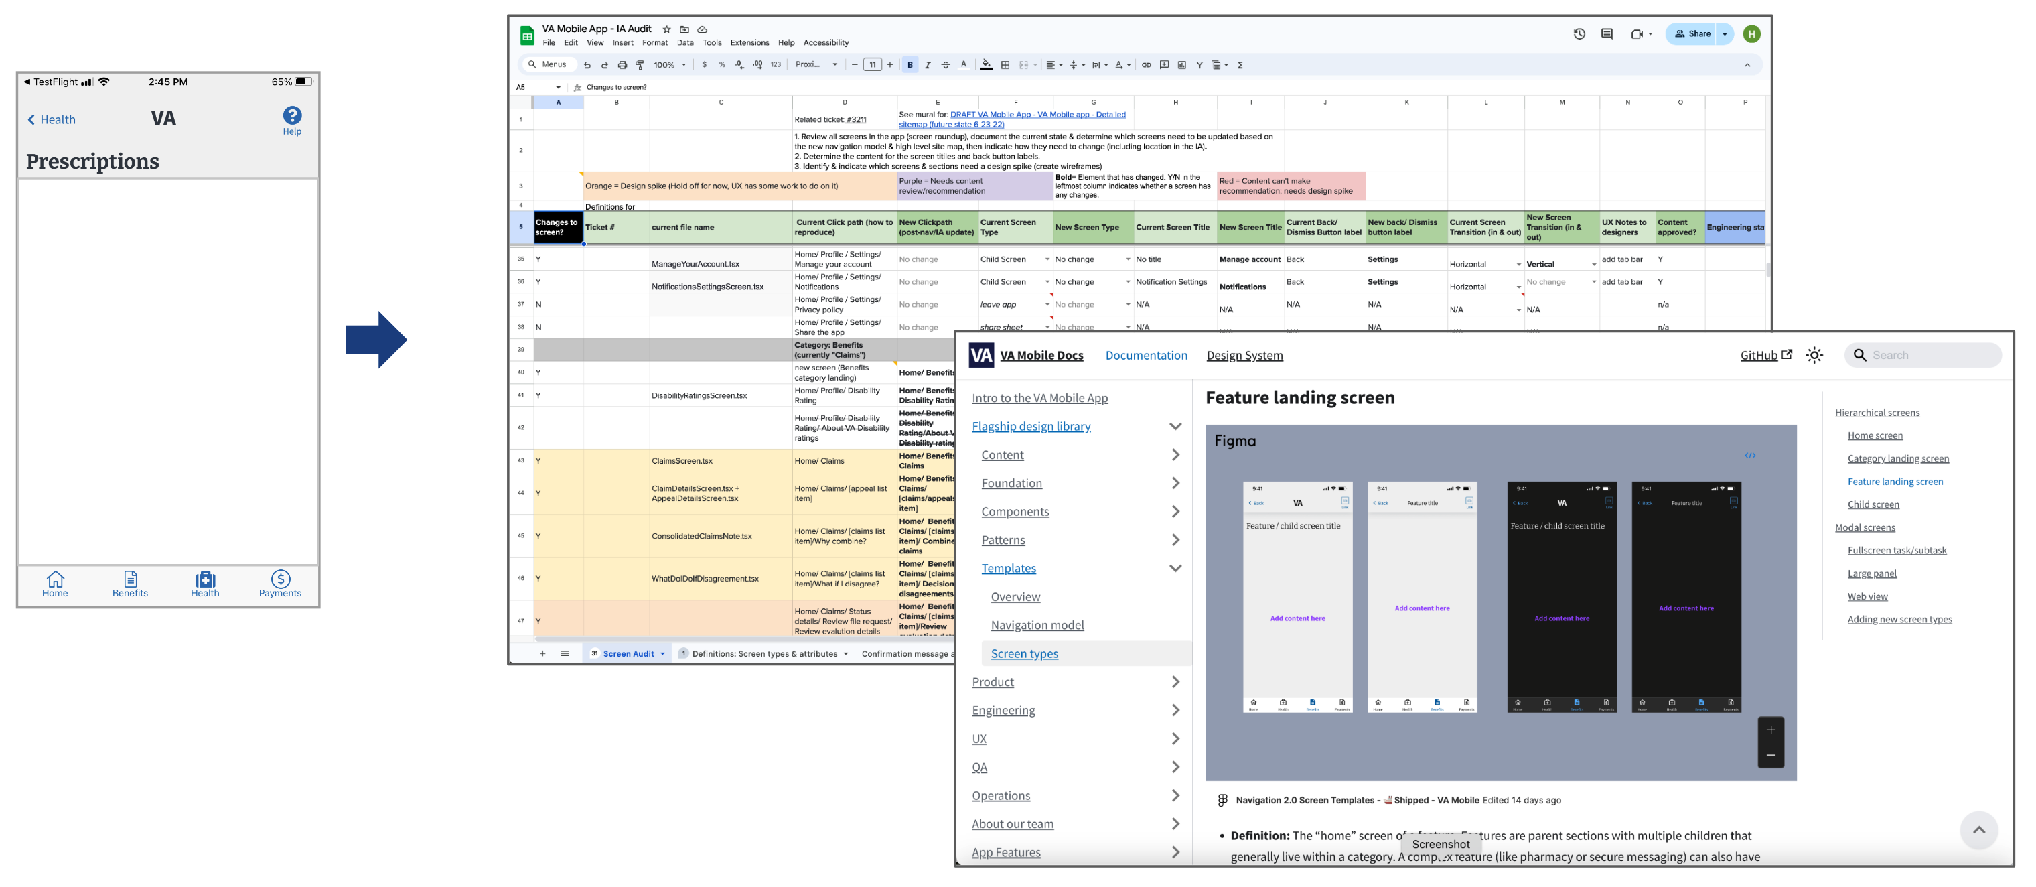Image resolution: width=2036 pixels, height=887 pixels.
Task: Collapse the Sheets toolbar chevron
Action: pyautogui.click(x=1747, y=65)
